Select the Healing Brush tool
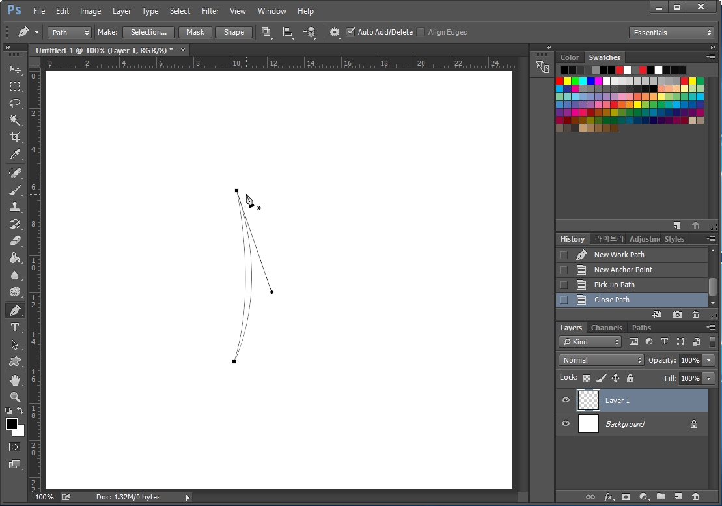Viewport: 722px width, 506px height. tap(15, 173)
